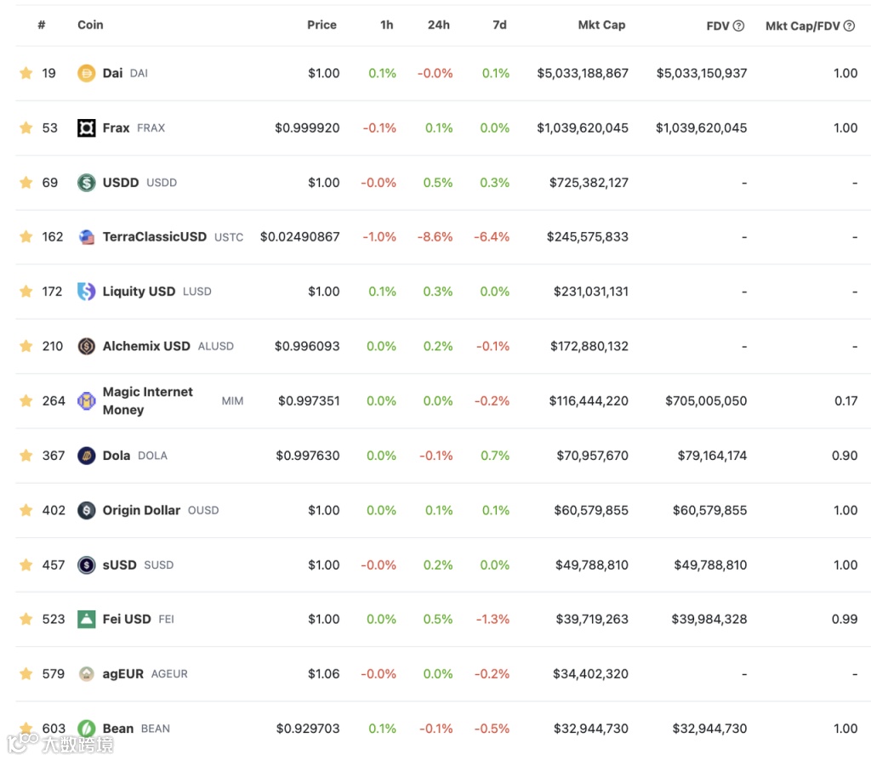Toggle favorite star for Dola
The width and height of the screenshot is (871, 760).
coord(26,456)
